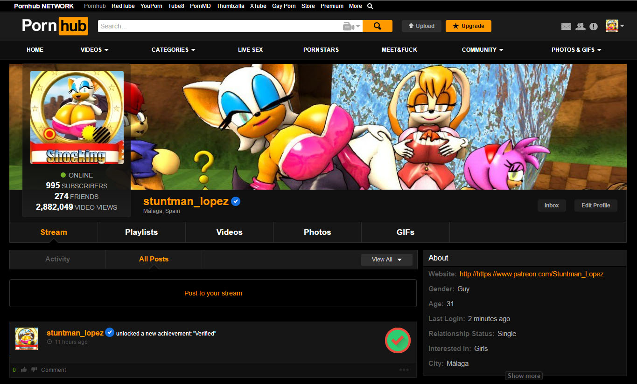Open the camera search-type dropdown
This screenshot has width=637, height=384.
[x=352, y=27]
